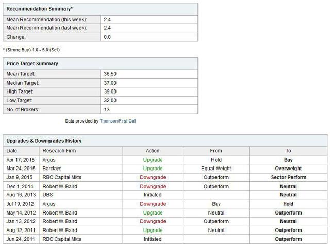Click RBC Capital Mkts in Jun 24, 2011 row
This screenshot has width=330, height=245.
[x=62, y=239]
